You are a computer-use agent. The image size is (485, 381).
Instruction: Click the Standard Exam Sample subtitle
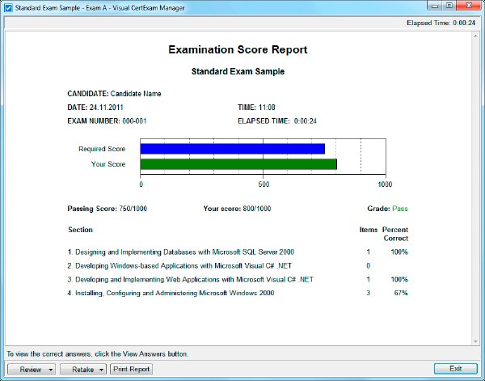pyautogui.click(x=238, y=71)
